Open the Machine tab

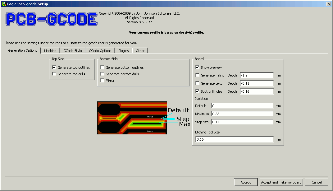point(50,51)
